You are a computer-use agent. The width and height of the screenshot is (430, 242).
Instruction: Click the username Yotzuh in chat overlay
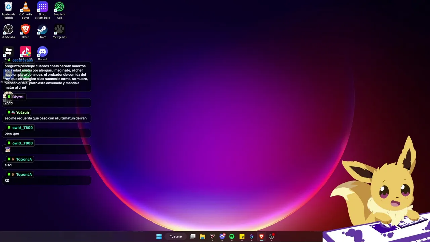tap(23, 112)
